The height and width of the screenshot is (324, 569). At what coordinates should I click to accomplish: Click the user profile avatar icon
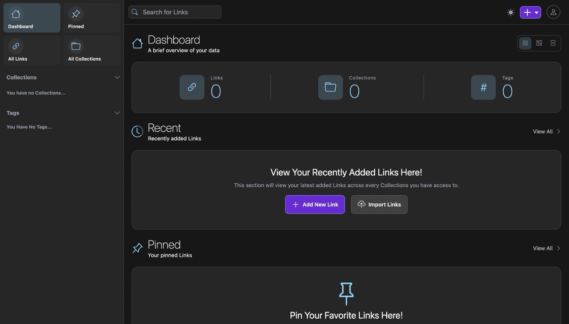(553, 12)
